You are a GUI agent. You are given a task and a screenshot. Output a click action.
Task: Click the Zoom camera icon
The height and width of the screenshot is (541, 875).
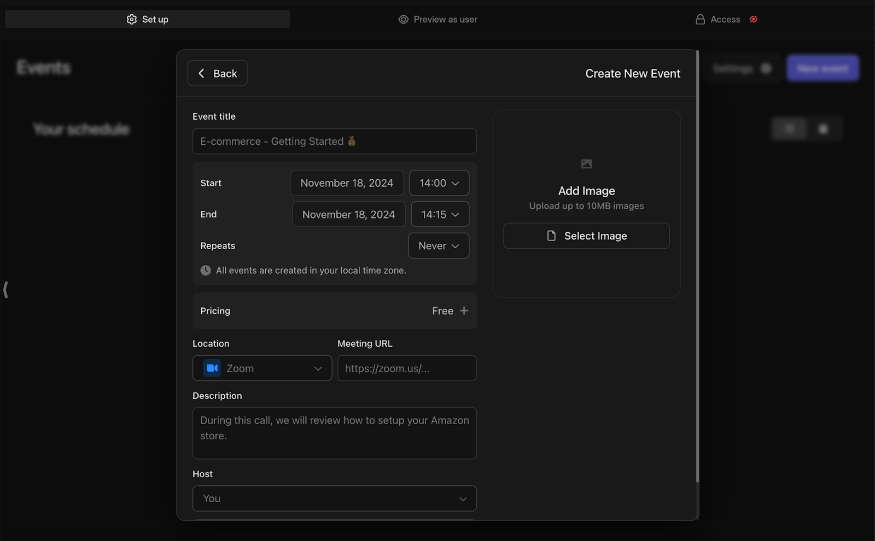[212, 368]
